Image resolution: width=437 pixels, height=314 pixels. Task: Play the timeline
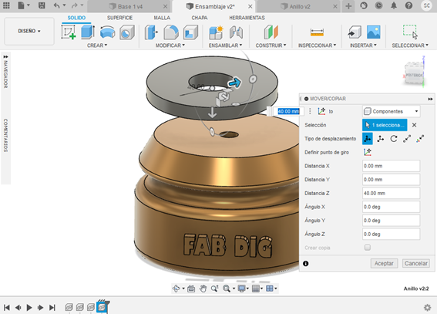click(x=29, y=307)
